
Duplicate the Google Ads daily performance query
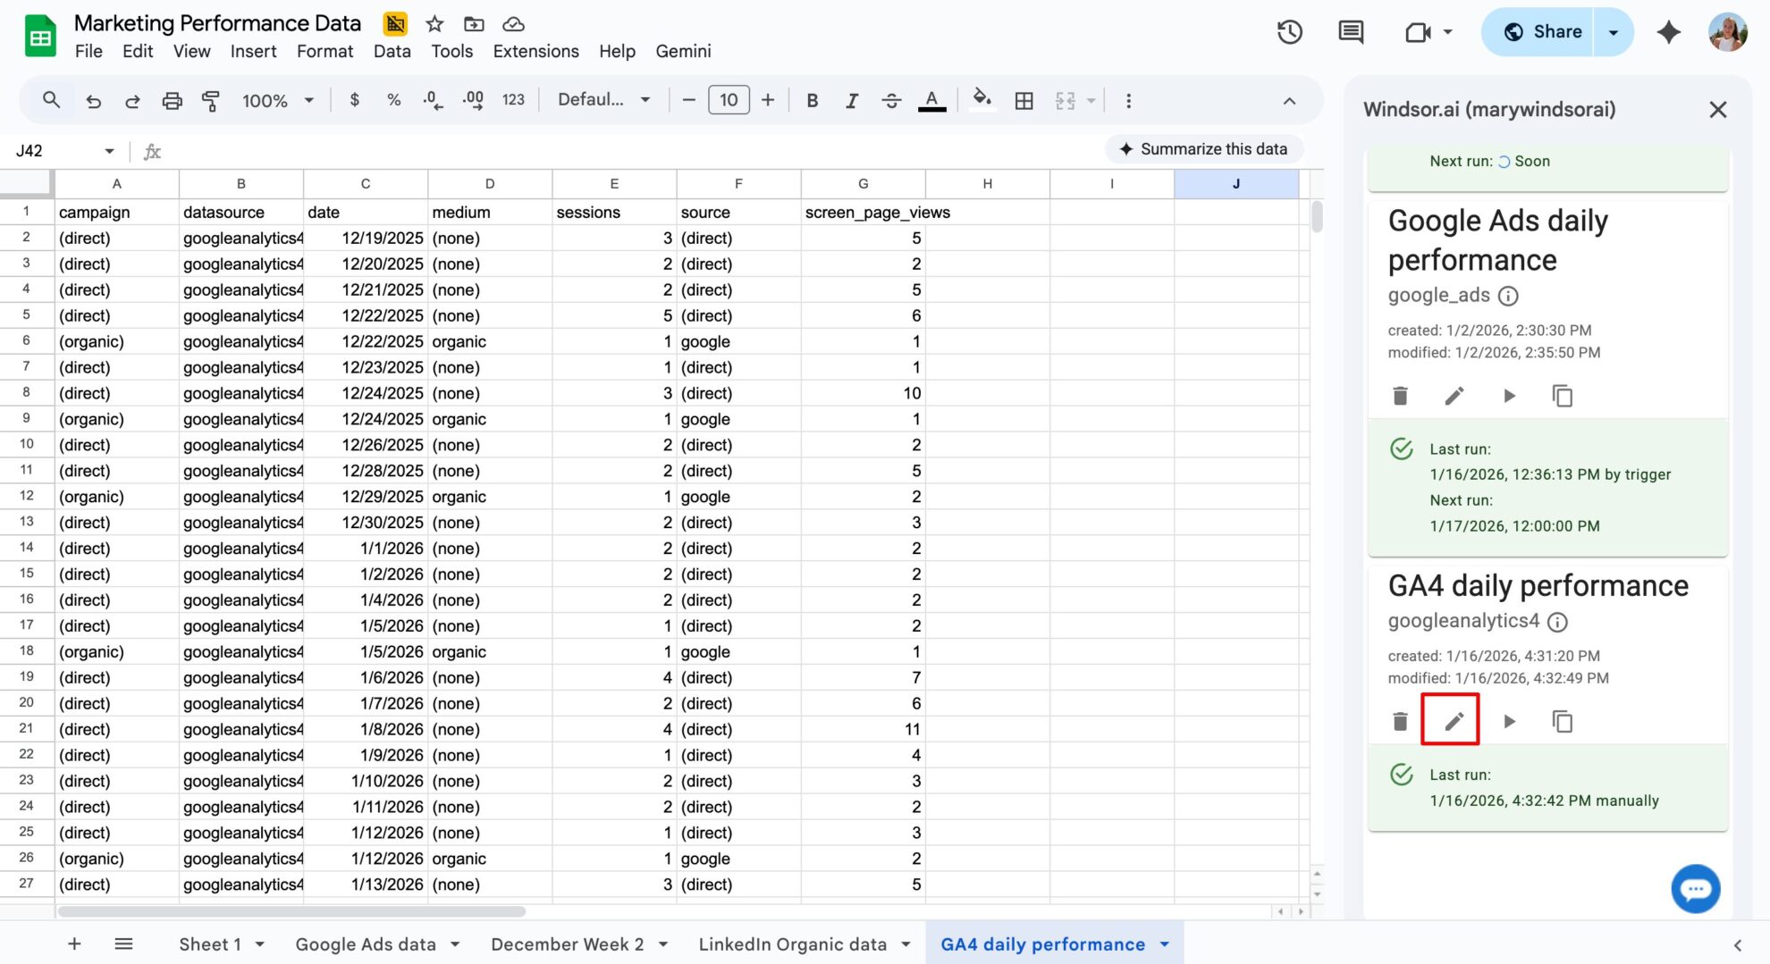pyautogui.click(x=1562, y=396)
